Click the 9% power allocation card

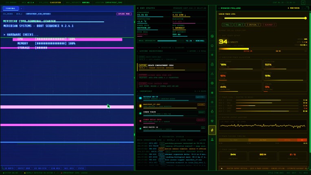[285, 87]
